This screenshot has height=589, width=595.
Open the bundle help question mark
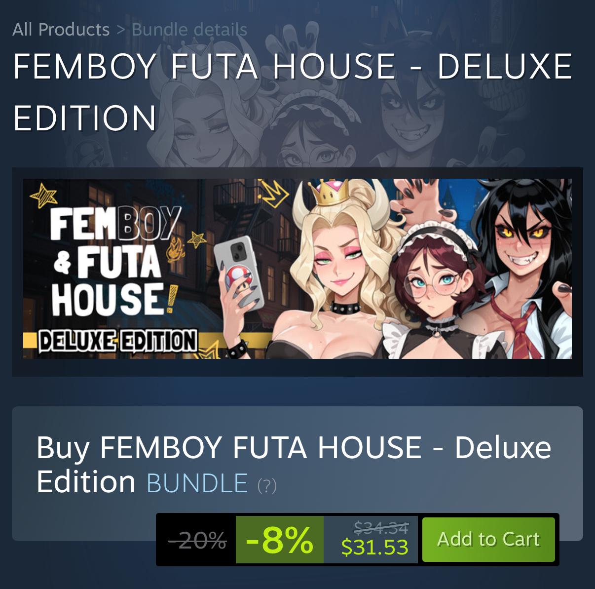267,485
